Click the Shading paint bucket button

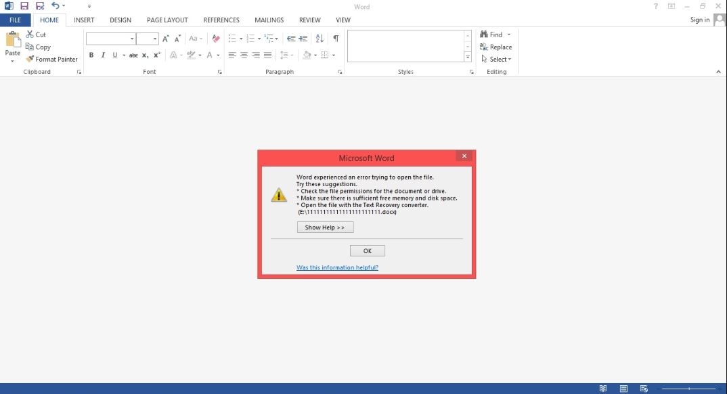(x=307, y=55)
